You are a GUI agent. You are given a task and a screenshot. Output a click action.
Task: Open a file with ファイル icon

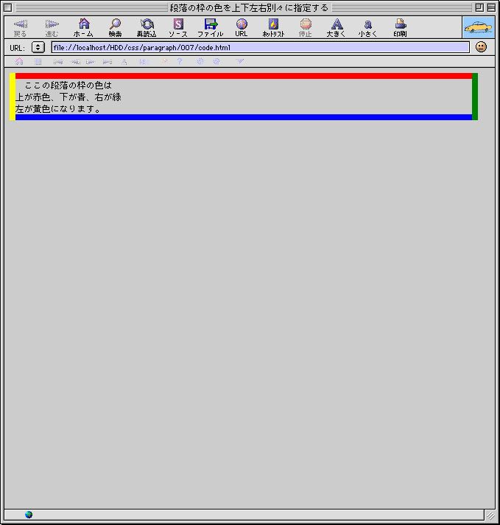(x=211, y=24)
